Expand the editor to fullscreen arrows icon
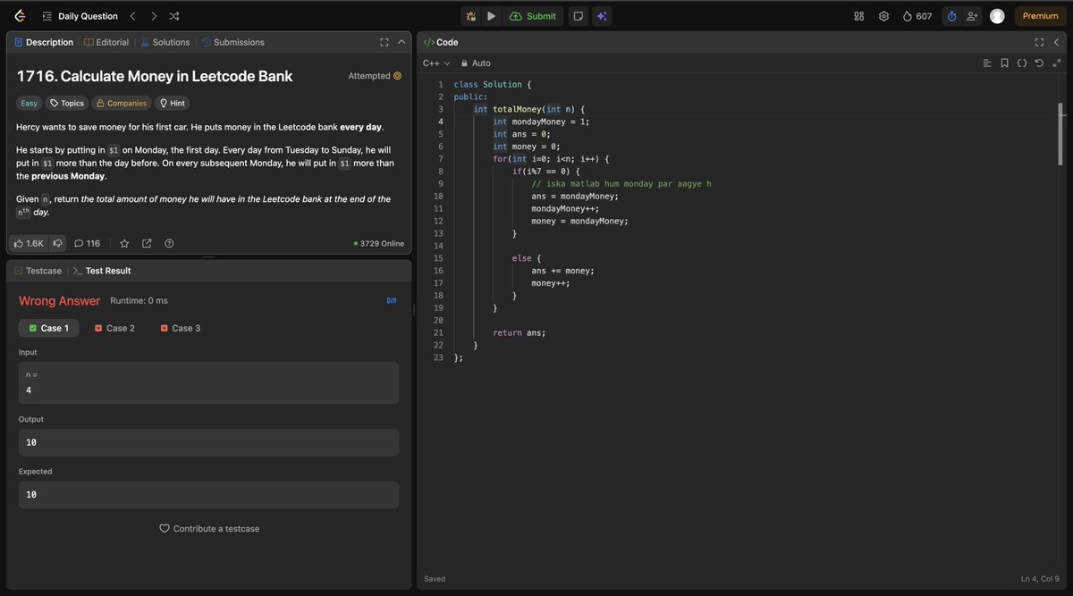 [1056, 63]
